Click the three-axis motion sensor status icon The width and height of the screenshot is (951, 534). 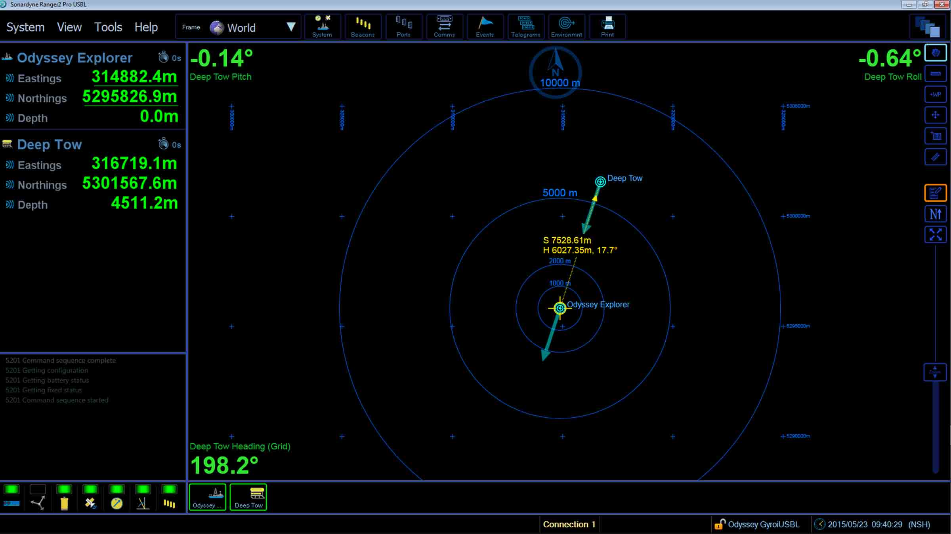(x=38, y=503)
